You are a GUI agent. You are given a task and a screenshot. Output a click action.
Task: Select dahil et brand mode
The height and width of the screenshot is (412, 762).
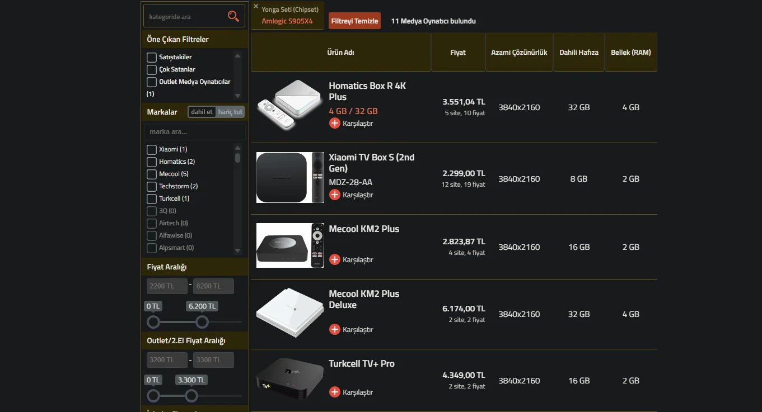pos(202,112)
